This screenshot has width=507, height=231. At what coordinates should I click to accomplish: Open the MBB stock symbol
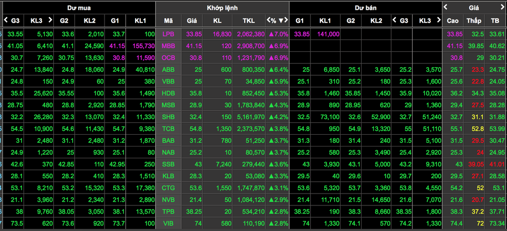click(168, 46)
